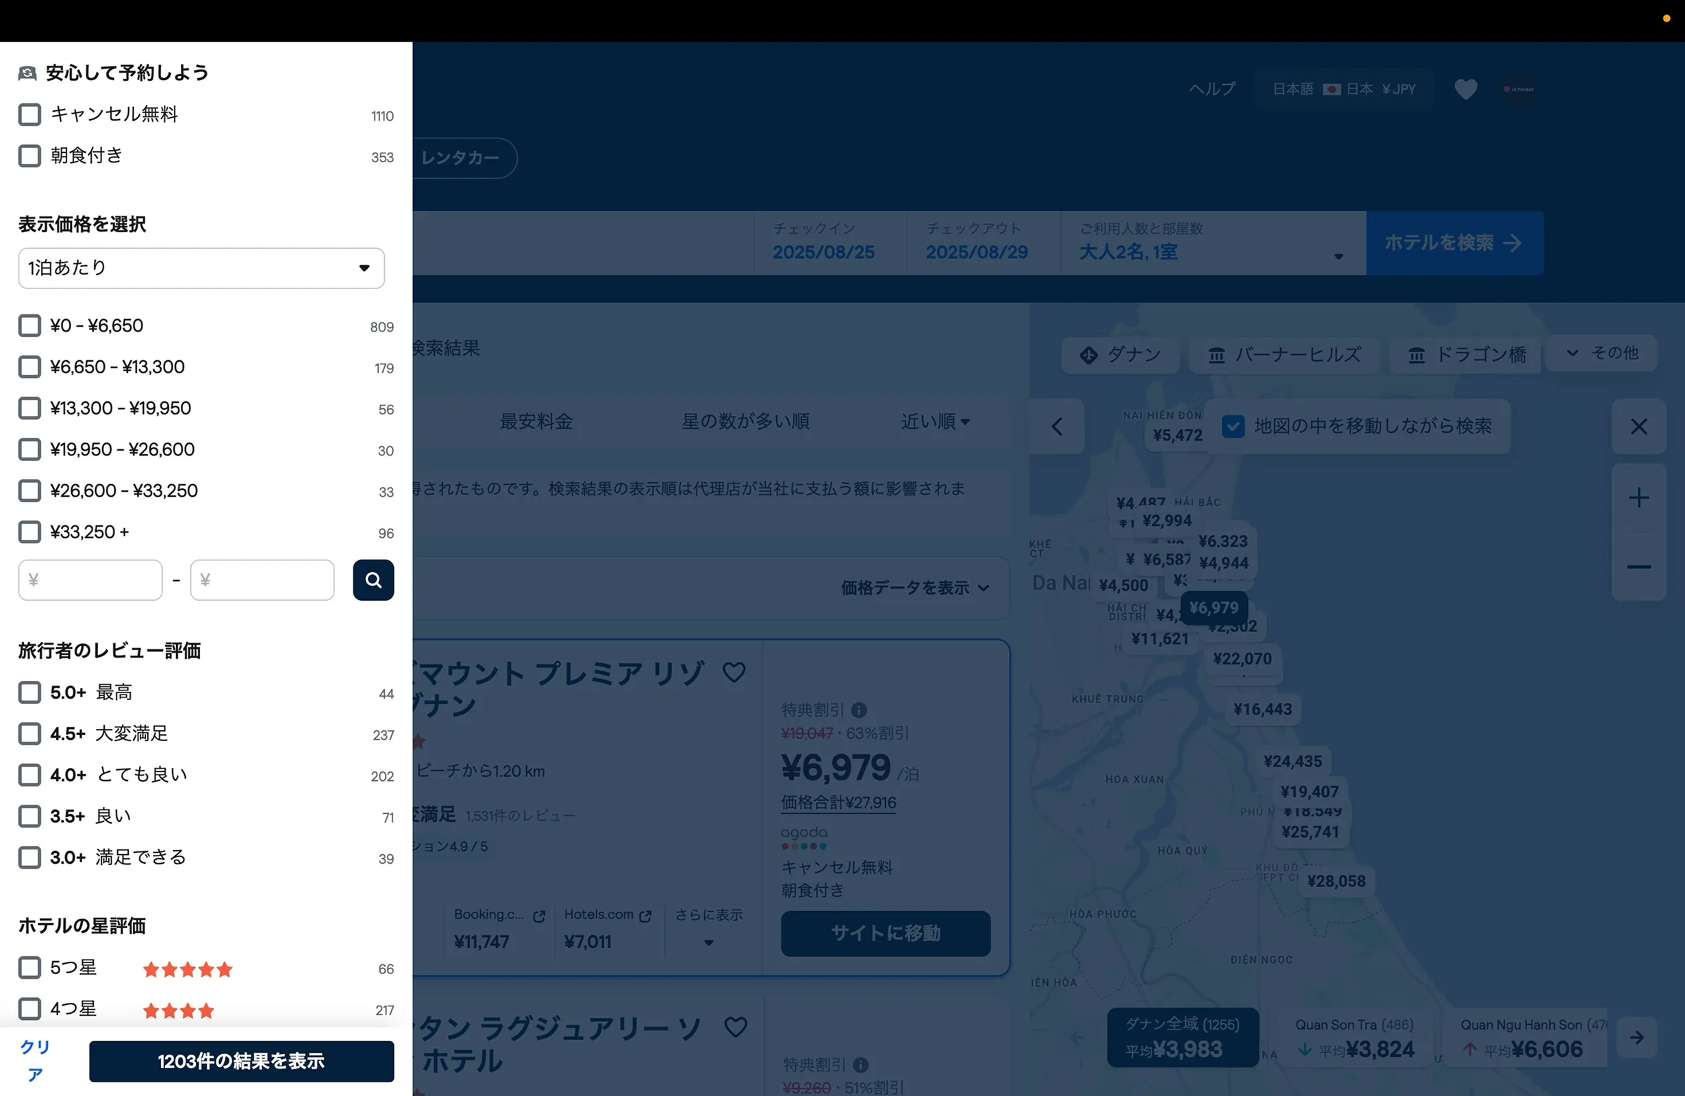Open the user profile avatar in header
Screen dimensions: 1685x1096
pos(1518,89)
